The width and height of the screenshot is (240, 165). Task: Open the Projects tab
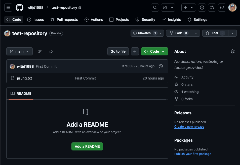(119, 20)
